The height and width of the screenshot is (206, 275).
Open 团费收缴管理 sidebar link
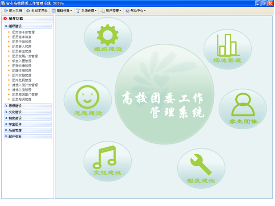[21, 66]
